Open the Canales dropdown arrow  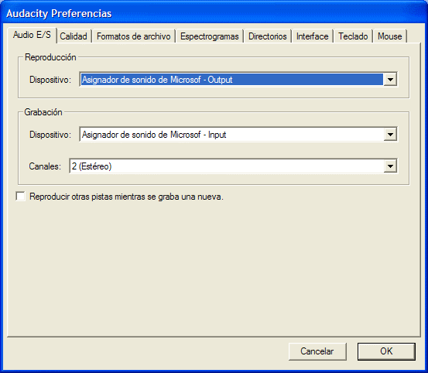(x=390, y=166)
